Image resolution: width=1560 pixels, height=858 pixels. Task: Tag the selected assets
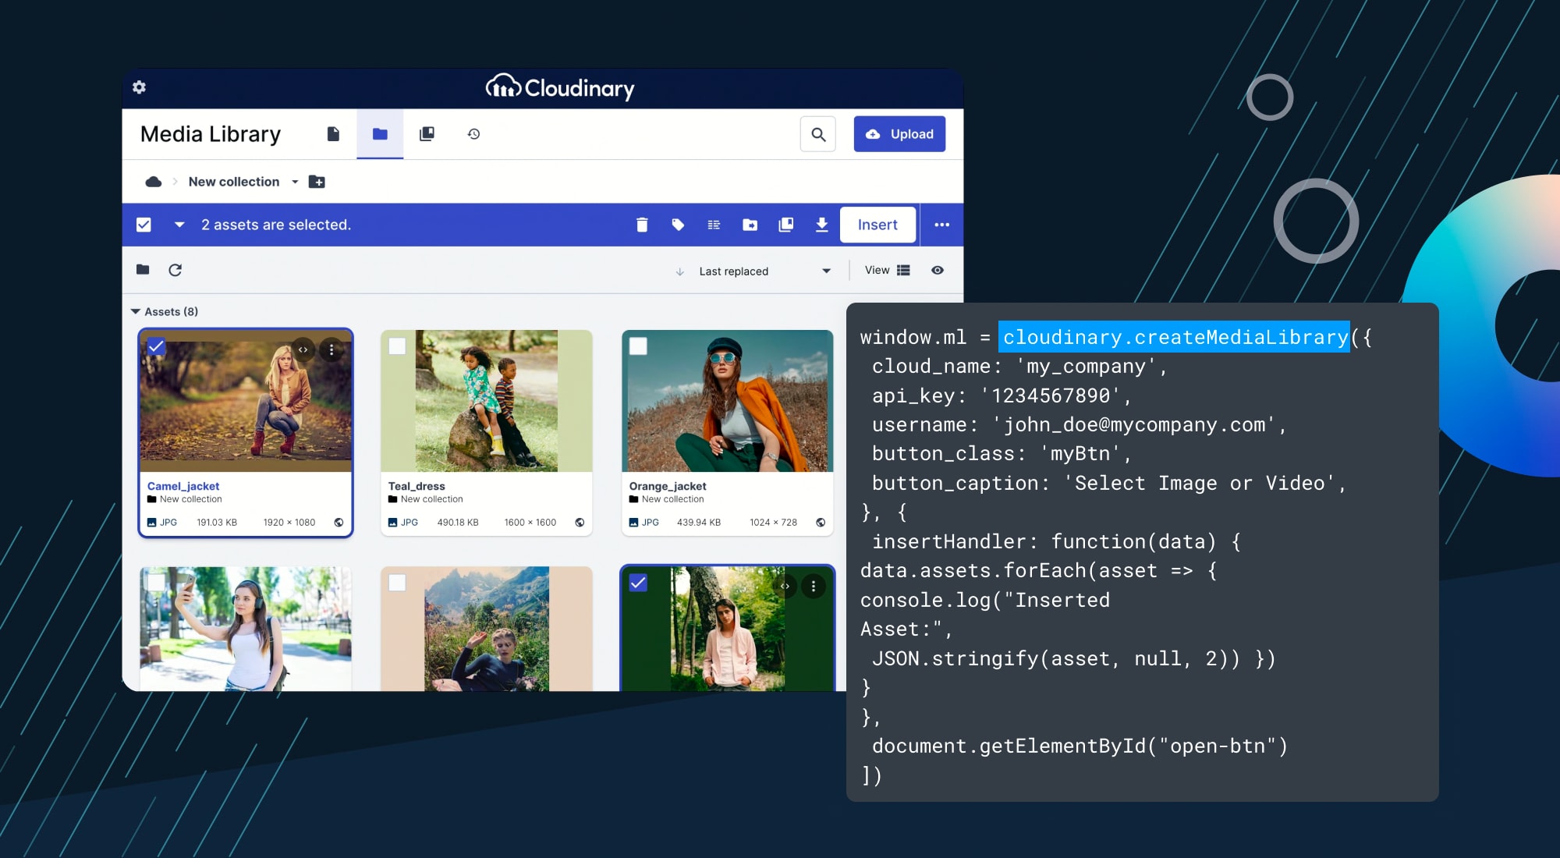pyautogui.click(x=678, y=225)
